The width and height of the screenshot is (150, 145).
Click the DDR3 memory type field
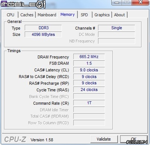coord(43,28)
